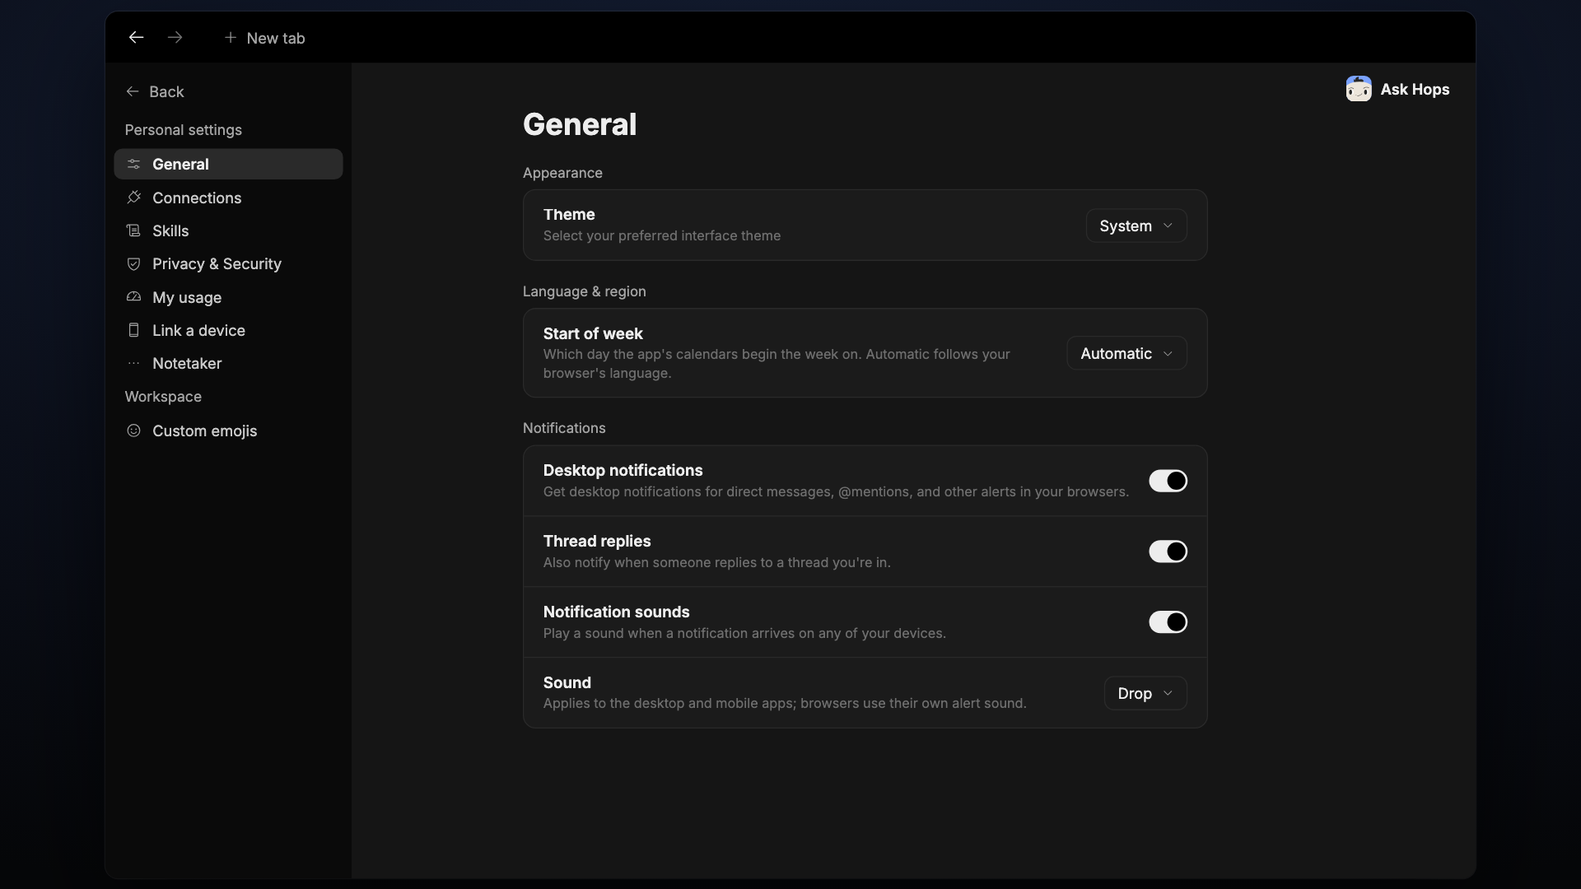Click the Privacy & Security shield icon
The height and width of the screenshot is (889, 1581).
point(133,264)
